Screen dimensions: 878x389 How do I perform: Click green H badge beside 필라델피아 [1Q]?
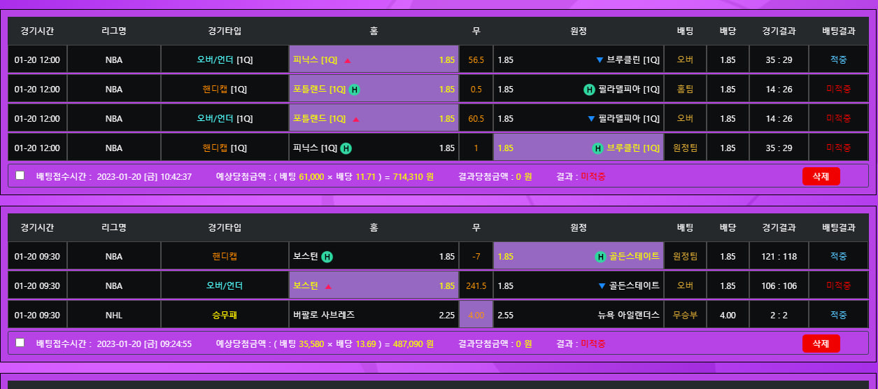590,90
